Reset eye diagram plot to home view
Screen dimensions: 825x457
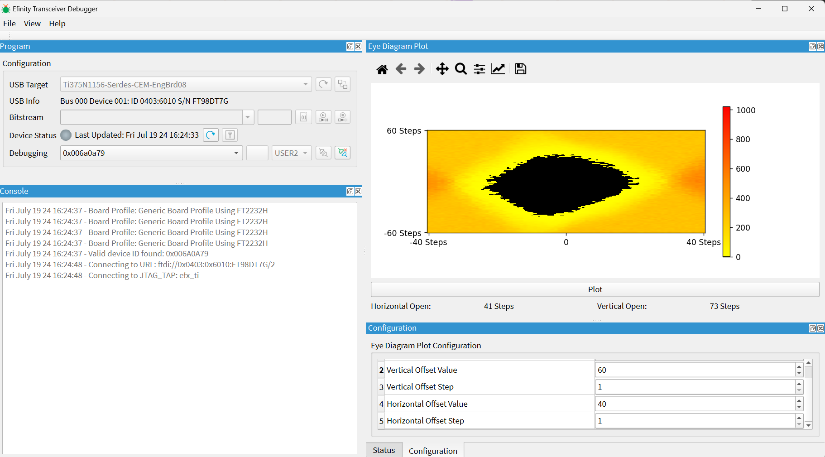pos(382,69)
